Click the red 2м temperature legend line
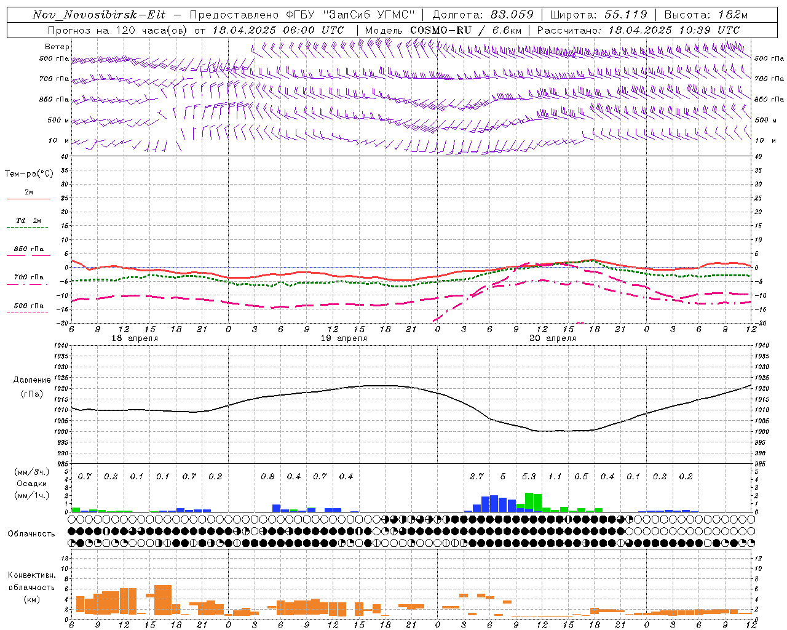This screenshot has height=630, width=787. [28, 199]
